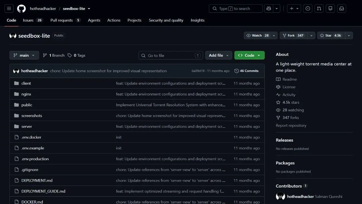The height and width of the screenshot is (204, 362).
Task: Open the Releases heading link
Action: pos(285,140)
